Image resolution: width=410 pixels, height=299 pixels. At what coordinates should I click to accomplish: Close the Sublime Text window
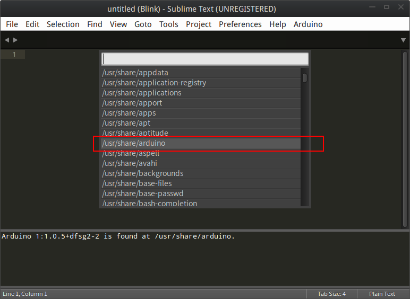point(401,7)
